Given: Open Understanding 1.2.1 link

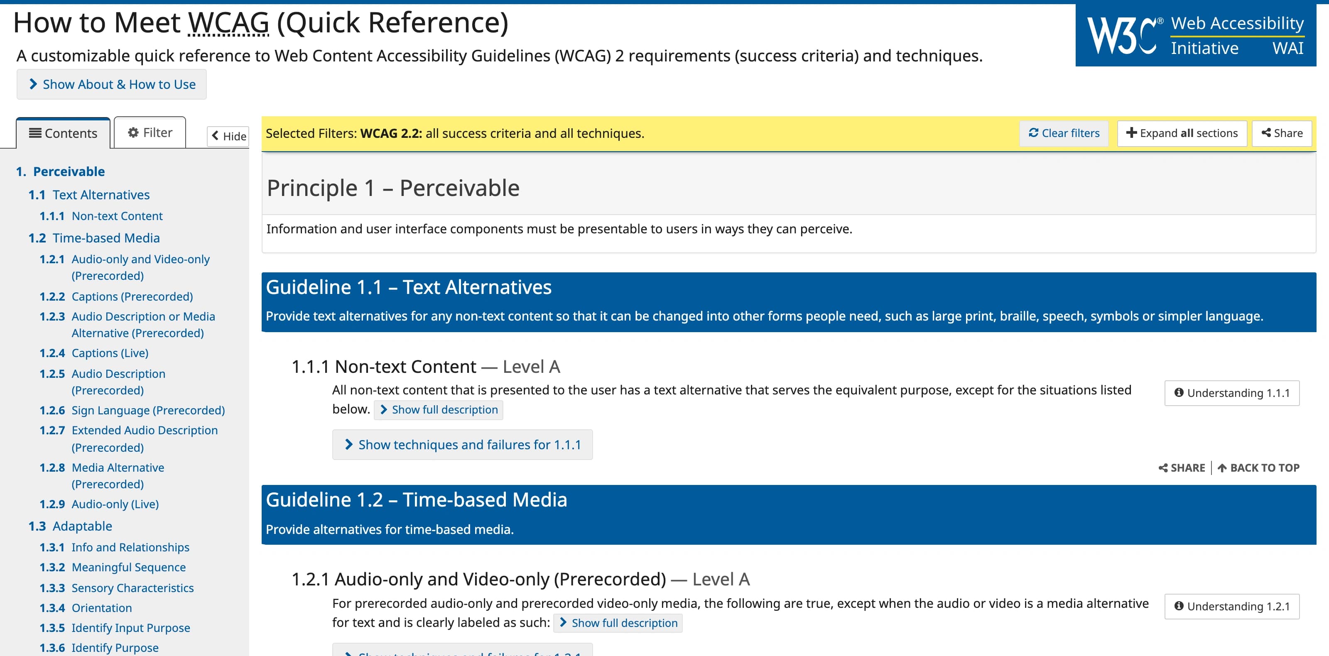Looking at the screenshot, I should [x=1231, y=607].
